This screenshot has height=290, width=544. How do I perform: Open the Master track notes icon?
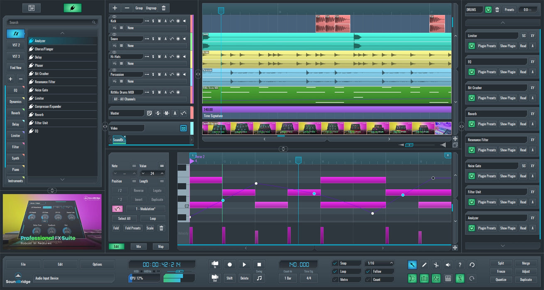pyautogui.click(x=149, y=113)
